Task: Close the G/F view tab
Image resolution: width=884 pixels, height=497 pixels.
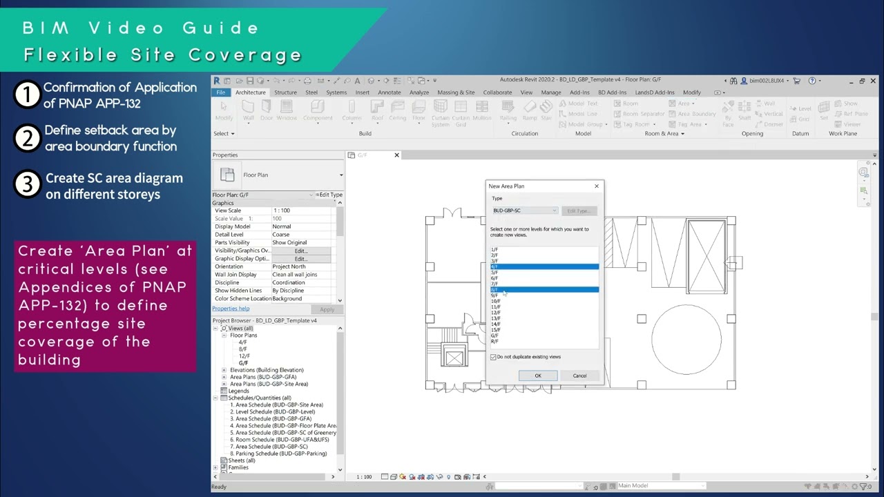Action: [396, 155]
